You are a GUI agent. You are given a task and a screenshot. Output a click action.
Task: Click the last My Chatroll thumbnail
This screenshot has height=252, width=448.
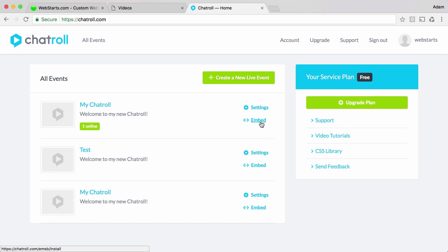[58, 202]
